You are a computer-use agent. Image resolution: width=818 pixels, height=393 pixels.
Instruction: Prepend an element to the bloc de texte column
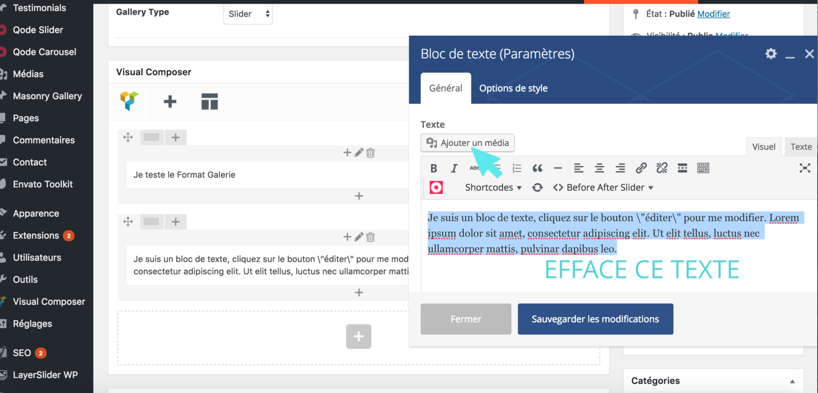347,237
